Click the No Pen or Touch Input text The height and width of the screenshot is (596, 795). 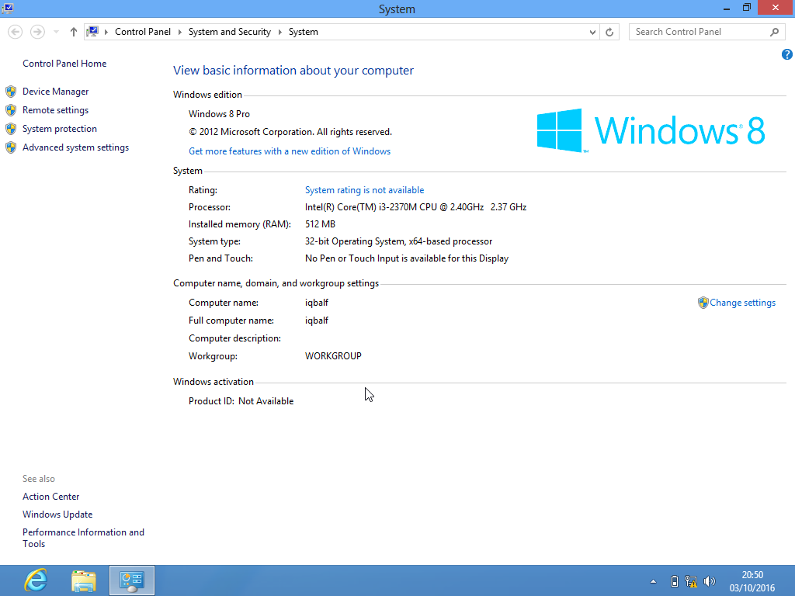pos(407,258)
